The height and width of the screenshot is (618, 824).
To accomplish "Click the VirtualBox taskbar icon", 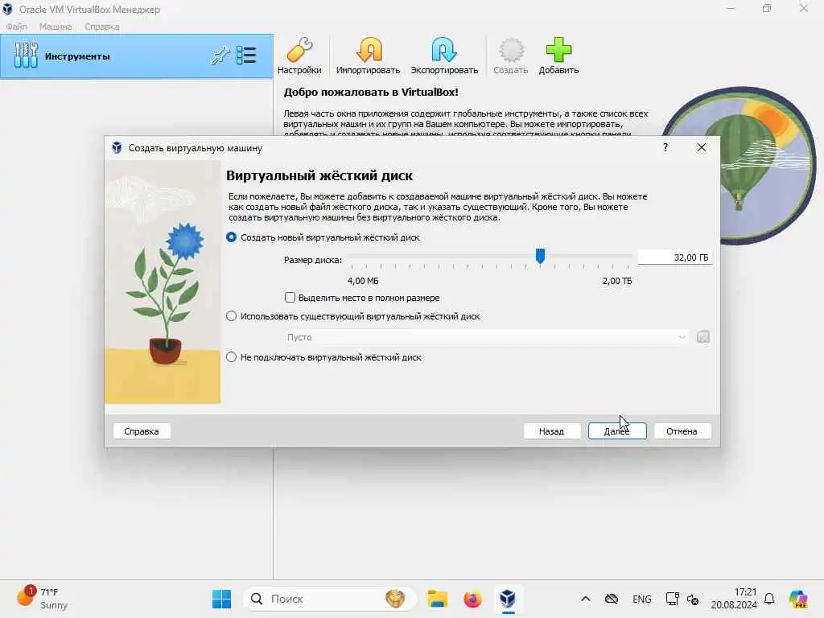I will [508, 599].
